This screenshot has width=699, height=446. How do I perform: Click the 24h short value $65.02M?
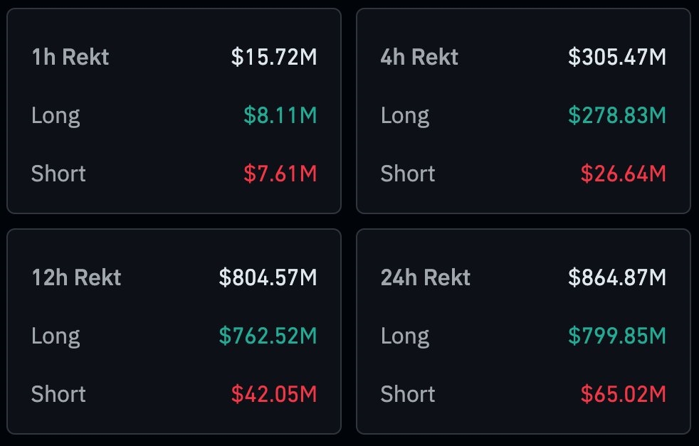pyautogui.click(x=624, y=394)
